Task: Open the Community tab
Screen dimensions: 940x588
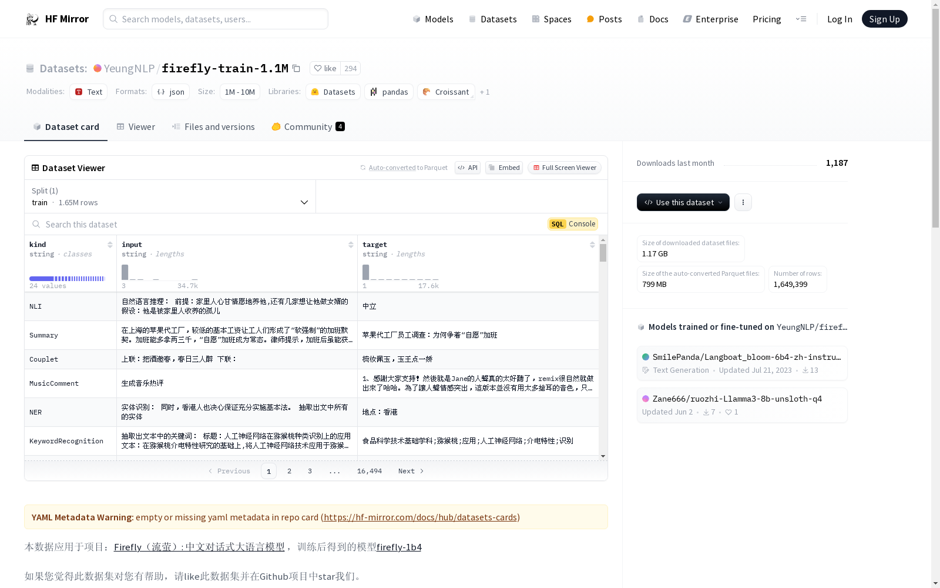Action: 308,127
